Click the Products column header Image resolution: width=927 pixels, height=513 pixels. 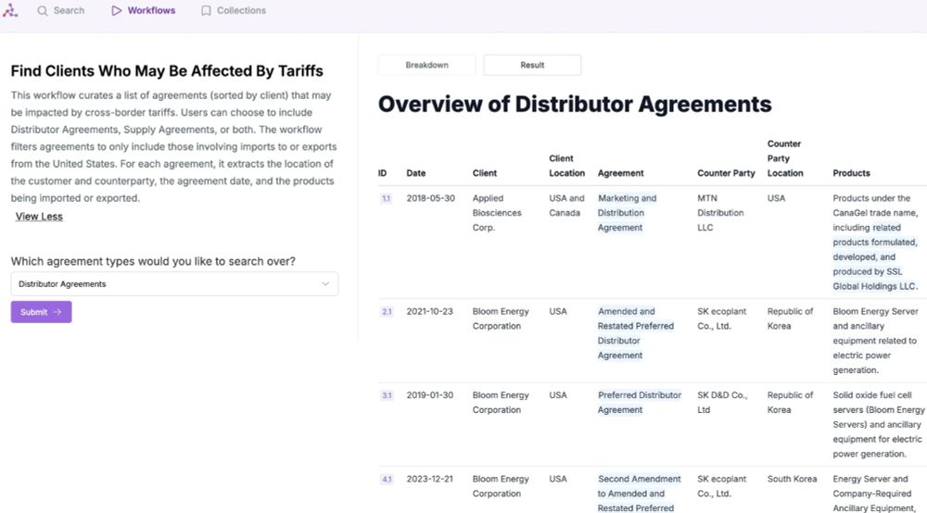(851, 173)
